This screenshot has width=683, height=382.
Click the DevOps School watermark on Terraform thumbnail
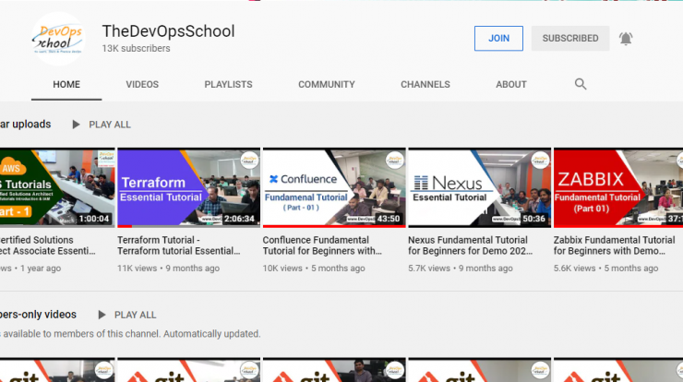[249, 161]
